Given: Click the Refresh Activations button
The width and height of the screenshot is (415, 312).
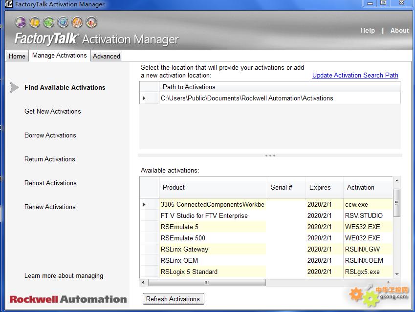Looking at the screenshot, I should [173, 299].
